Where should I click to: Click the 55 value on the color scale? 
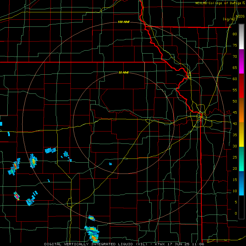point(235,90)
